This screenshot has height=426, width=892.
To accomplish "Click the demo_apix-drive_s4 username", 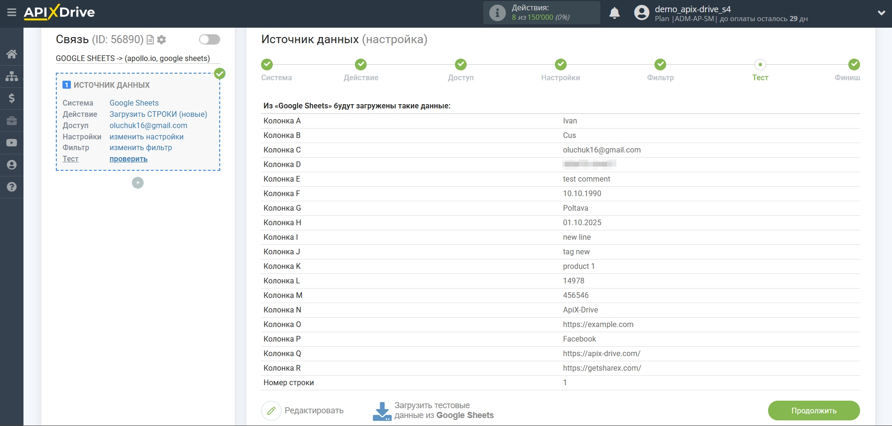I will (692, 9).
